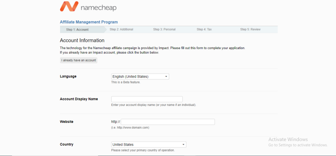Click the 'Please select your primary country' hint
Viewport: 336px width, 156px height.
tap(143, 150)
